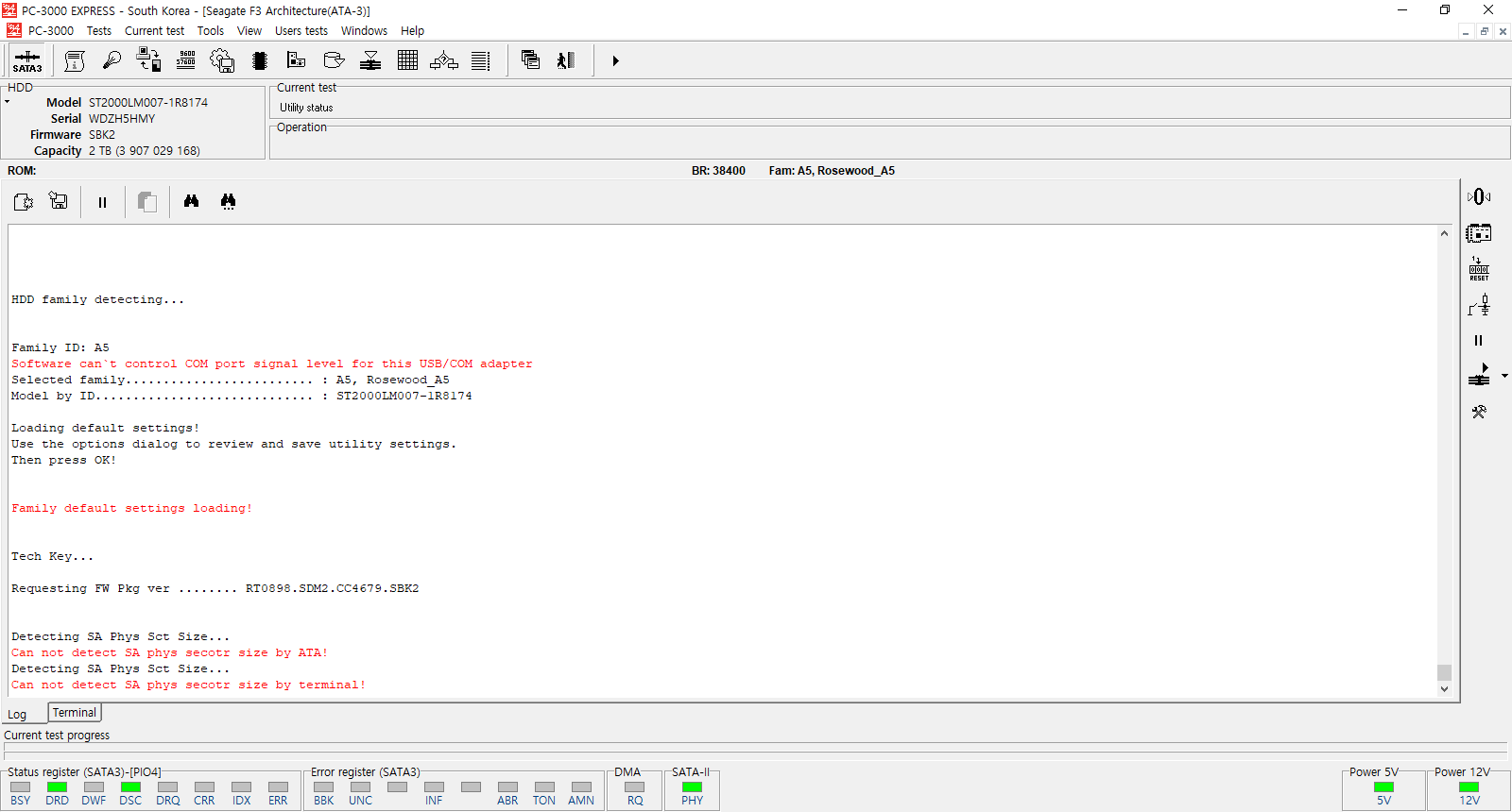
Task: Click the Power 12V indicator
Action: 1469,787
